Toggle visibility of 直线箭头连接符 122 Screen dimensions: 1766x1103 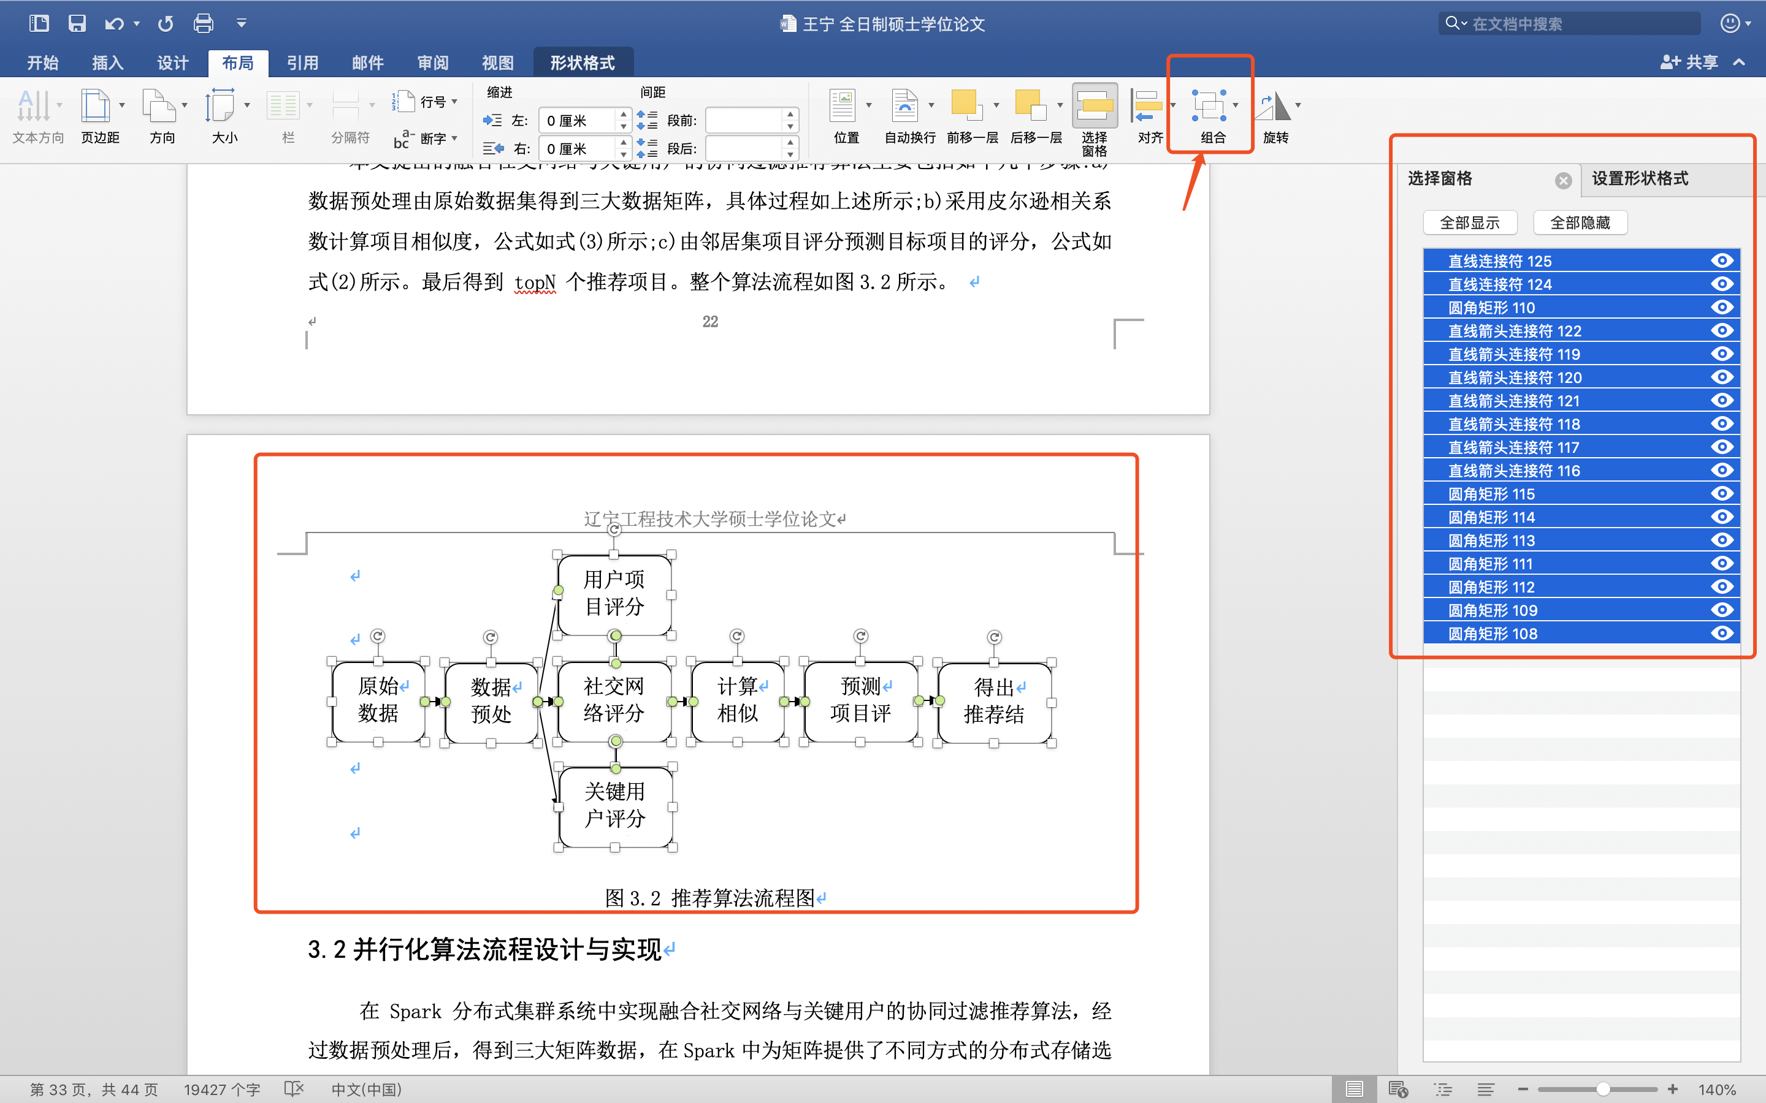pos(1721,330)
